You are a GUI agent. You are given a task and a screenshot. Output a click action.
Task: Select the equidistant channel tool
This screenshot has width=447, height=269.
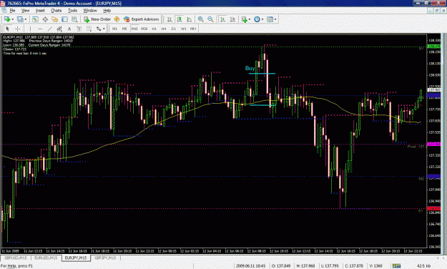pos(59,29)
